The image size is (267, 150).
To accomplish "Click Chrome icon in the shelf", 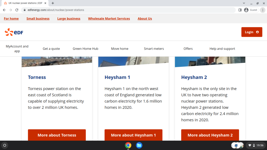I will pyautogui.click(x=128, y=145).
